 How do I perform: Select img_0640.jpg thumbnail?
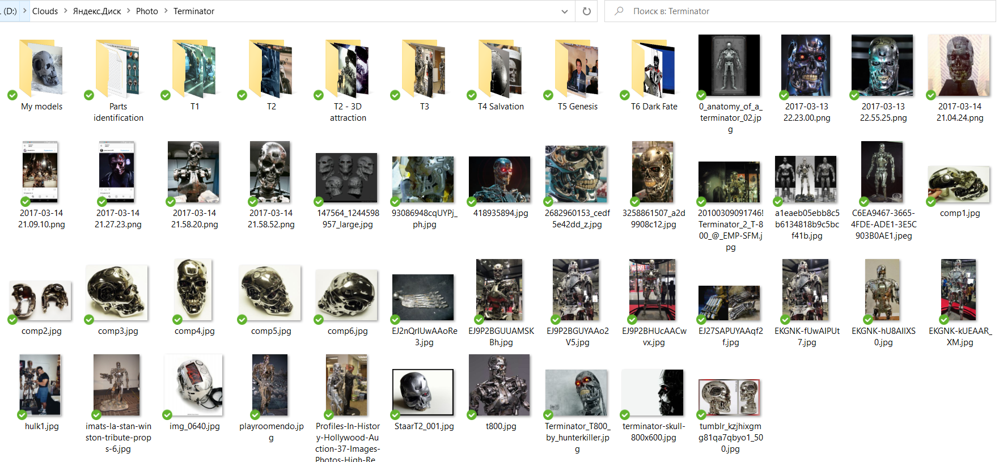pos(193,385)
